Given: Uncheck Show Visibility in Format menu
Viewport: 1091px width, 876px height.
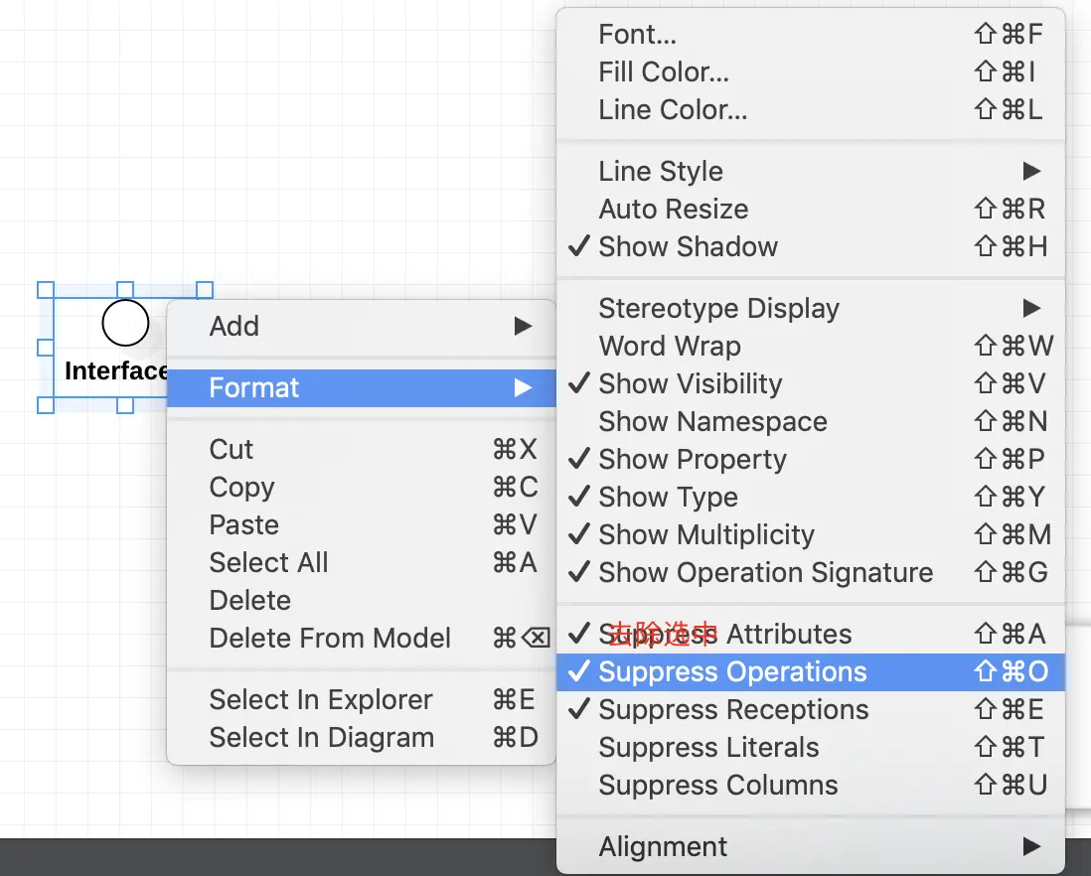Looking at the screenshot, I should 690,384.
